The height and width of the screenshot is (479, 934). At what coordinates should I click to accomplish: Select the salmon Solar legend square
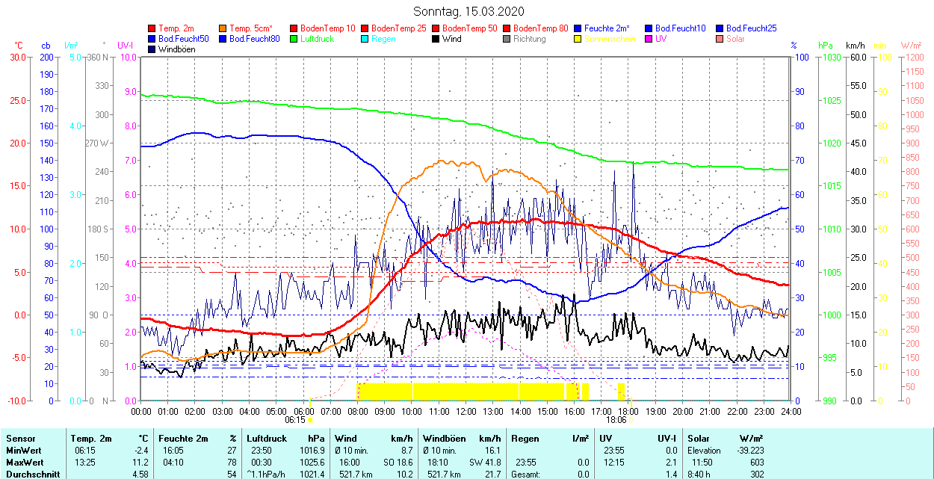[x=720, y=39]
